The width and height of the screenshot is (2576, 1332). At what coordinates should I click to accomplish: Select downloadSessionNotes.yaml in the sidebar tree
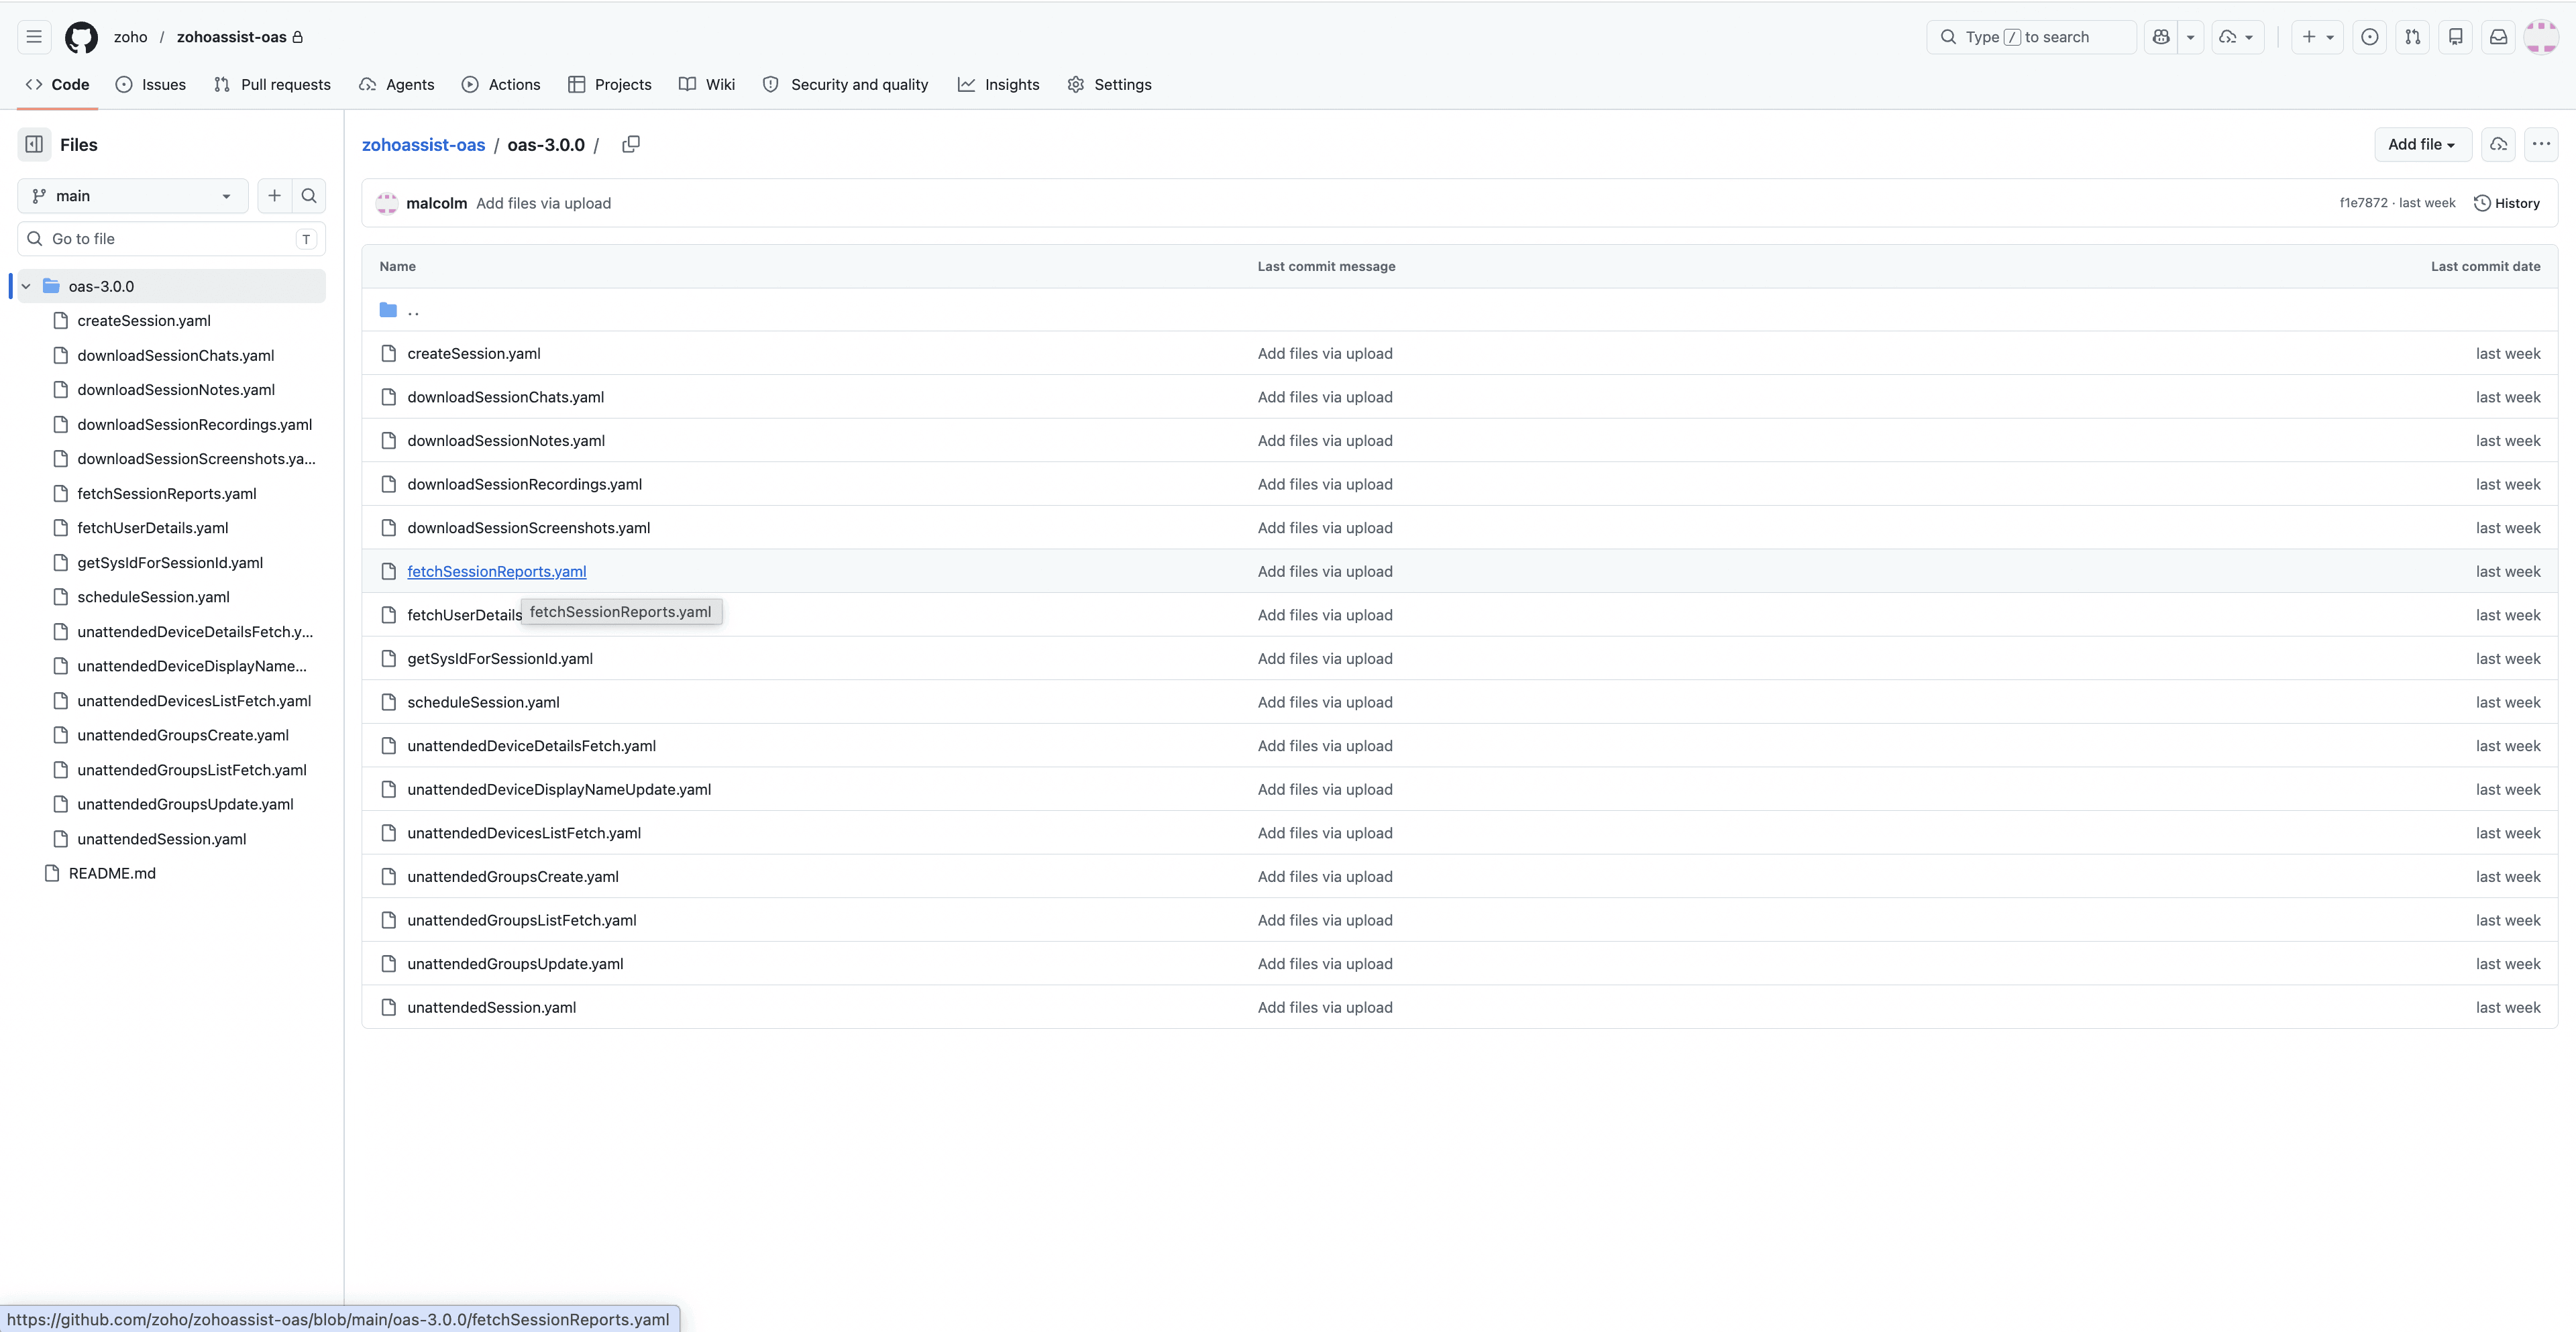pyautogui.click(x=176, y=390)
